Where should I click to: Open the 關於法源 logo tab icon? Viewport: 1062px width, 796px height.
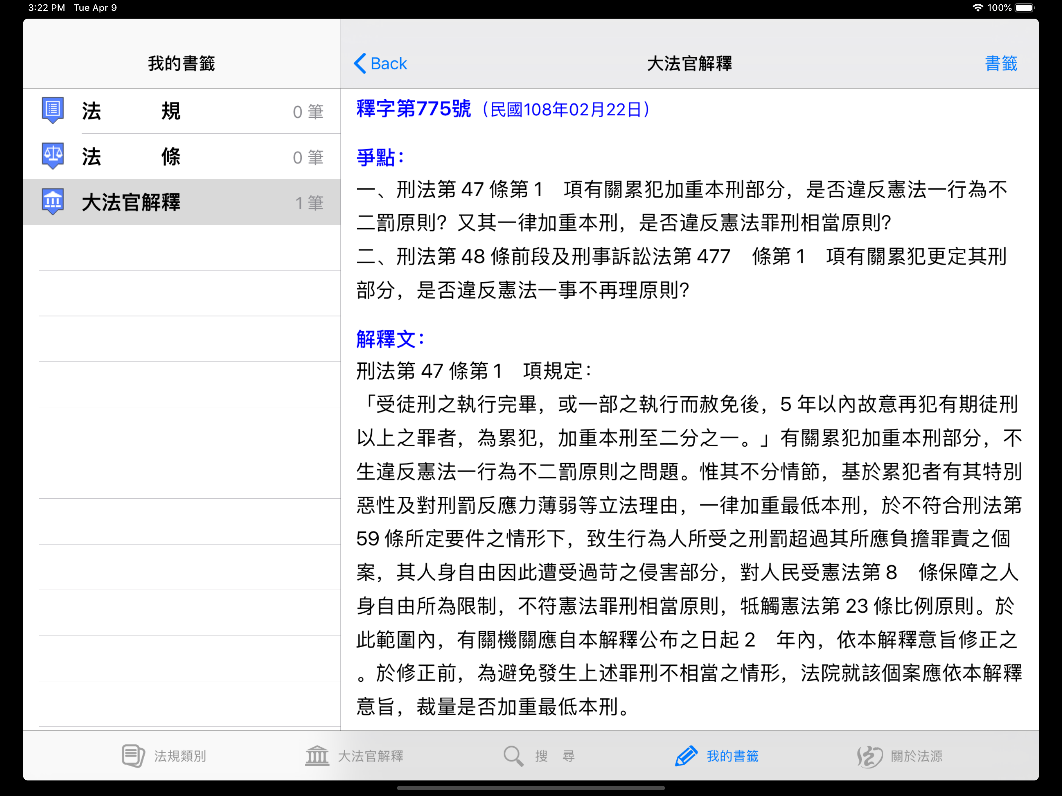[x=870, y=757]
